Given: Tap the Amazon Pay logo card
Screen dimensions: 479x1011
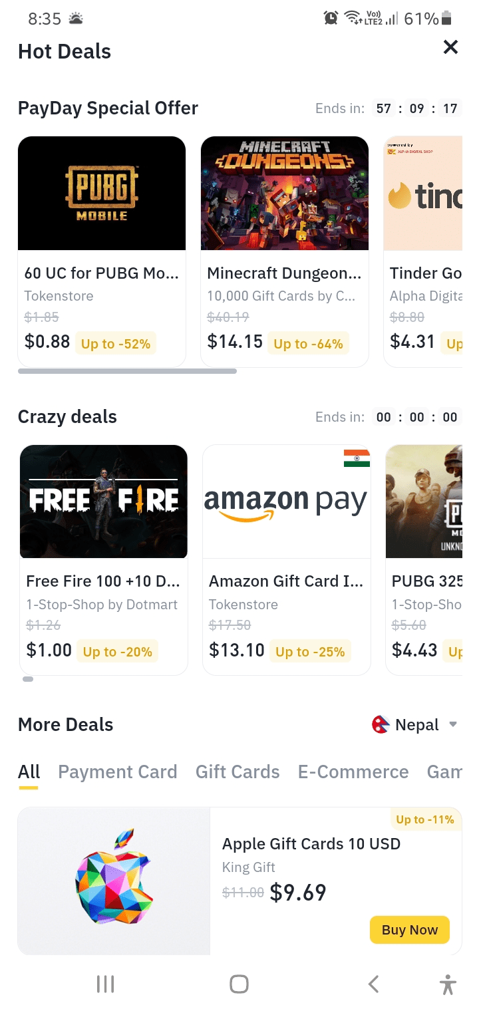Looking at the screenshot, I should [x=287, y=502].
